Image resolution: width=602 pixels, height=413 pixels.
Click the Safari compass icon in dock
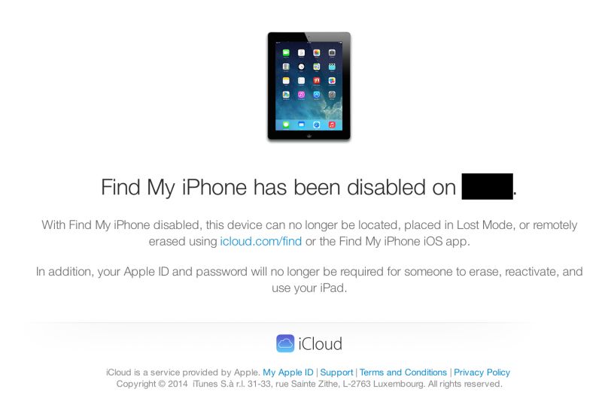317,125
